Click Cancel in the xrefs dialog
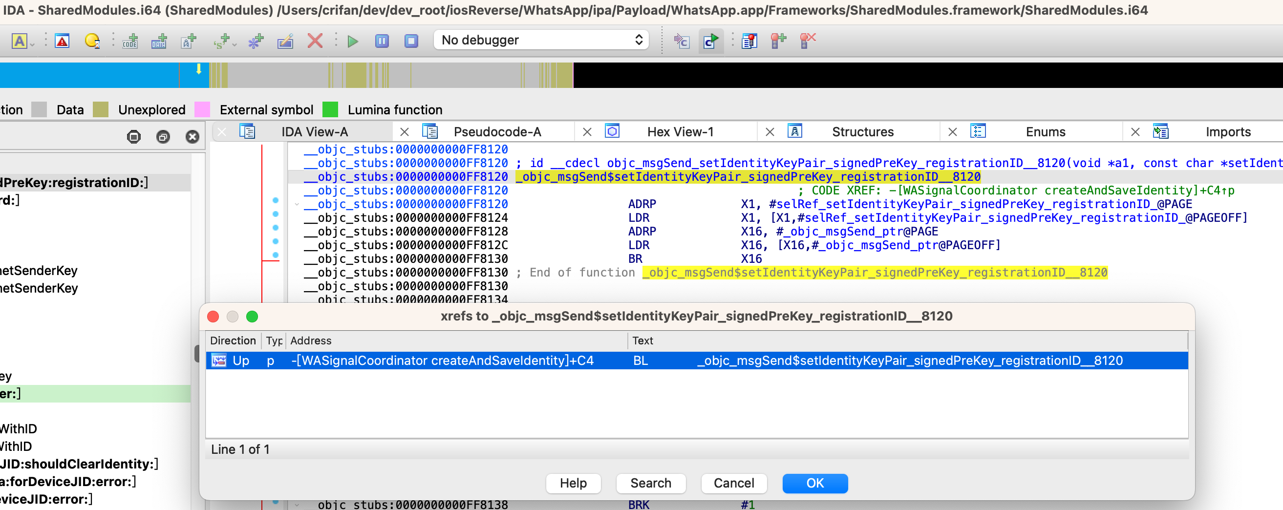The height and width of the screenshot is (510, 1283). pyautogui.click(x=734, y=483)
